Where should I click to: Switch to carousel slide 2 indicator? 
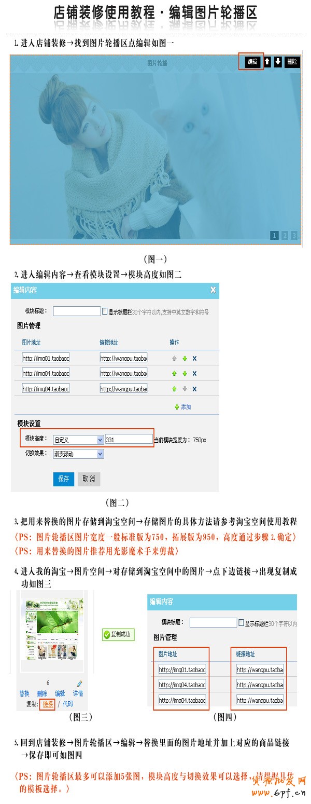pyautogui.click(x=285, y=236)
